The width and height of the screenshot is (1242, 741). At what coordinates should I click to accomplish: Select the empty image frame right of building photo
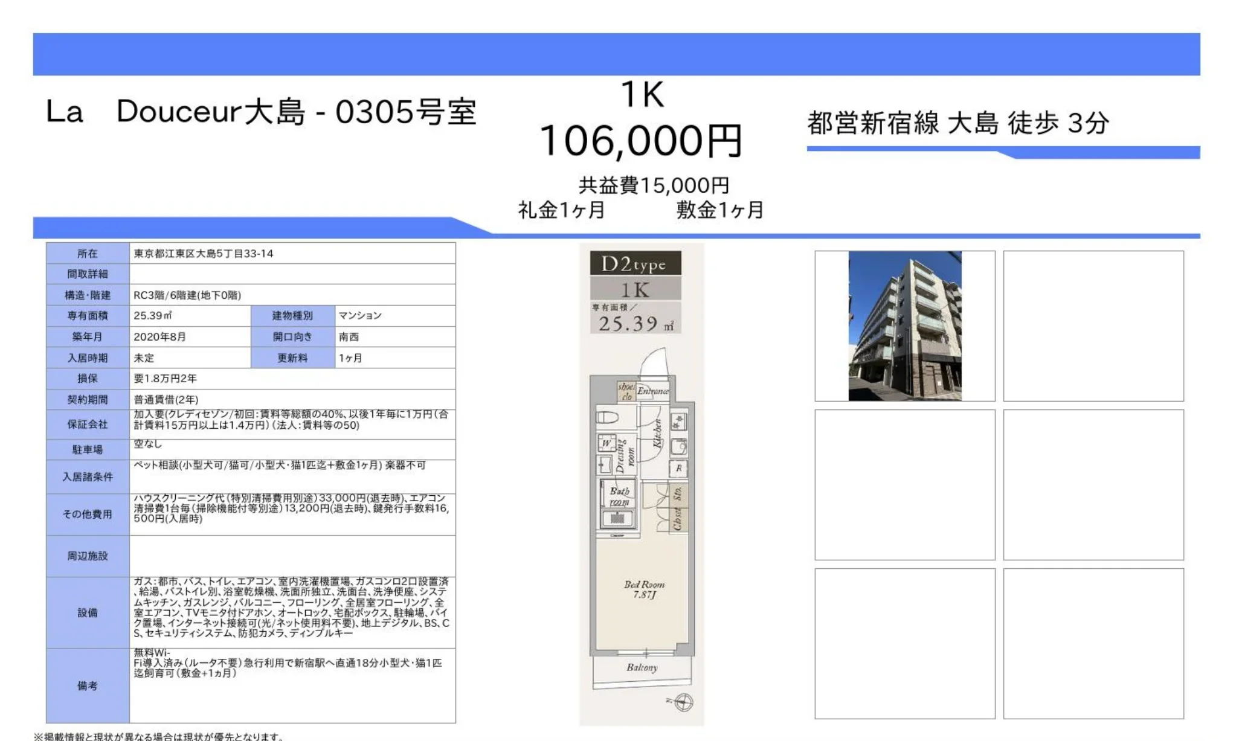click(1093, 326)
